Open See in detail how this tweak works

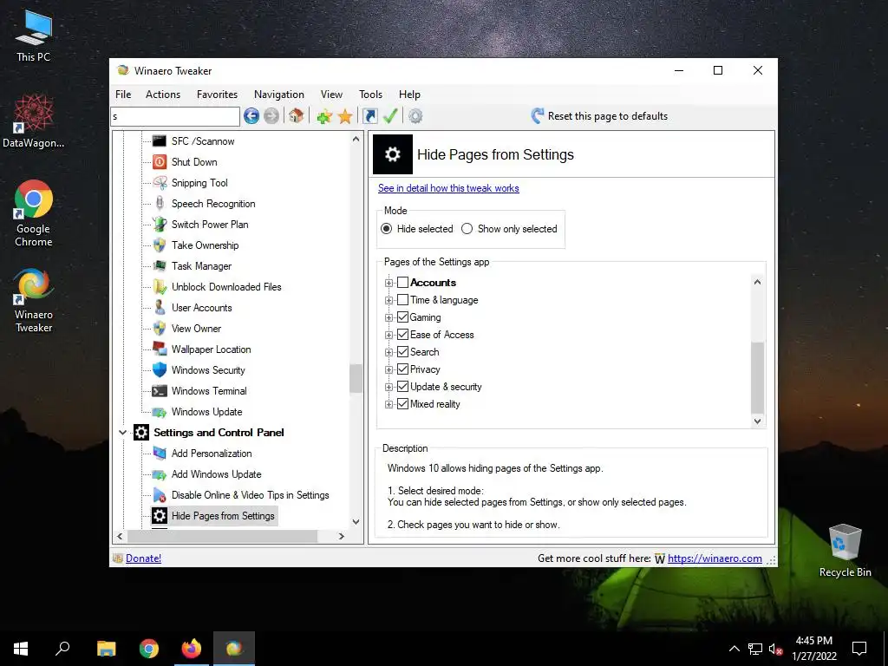pos(448,188)
